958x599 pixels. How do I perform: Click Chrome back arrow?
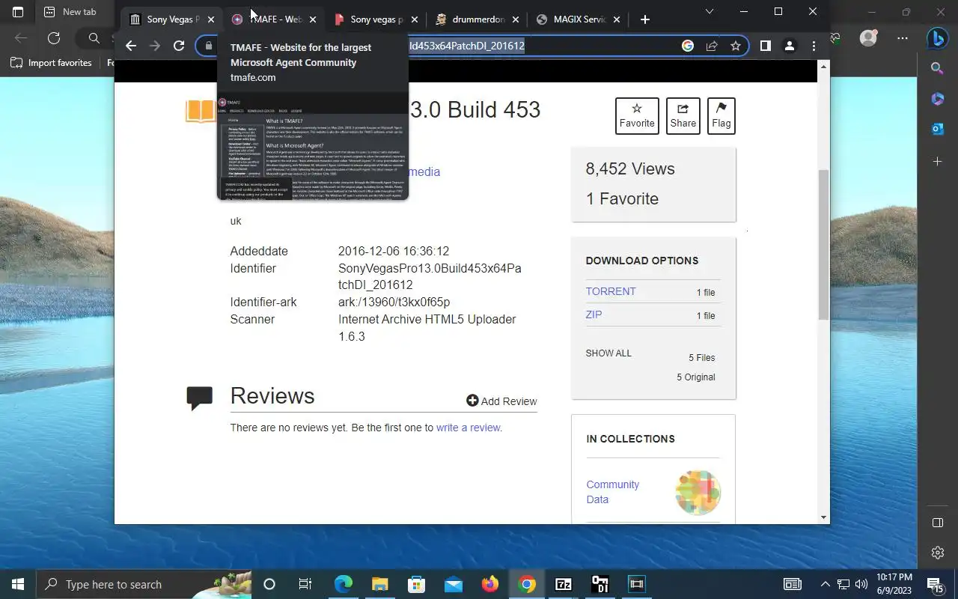click(131, 46)
